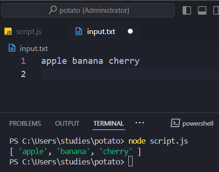Click 'apple' in terminal output

point(33,152)
